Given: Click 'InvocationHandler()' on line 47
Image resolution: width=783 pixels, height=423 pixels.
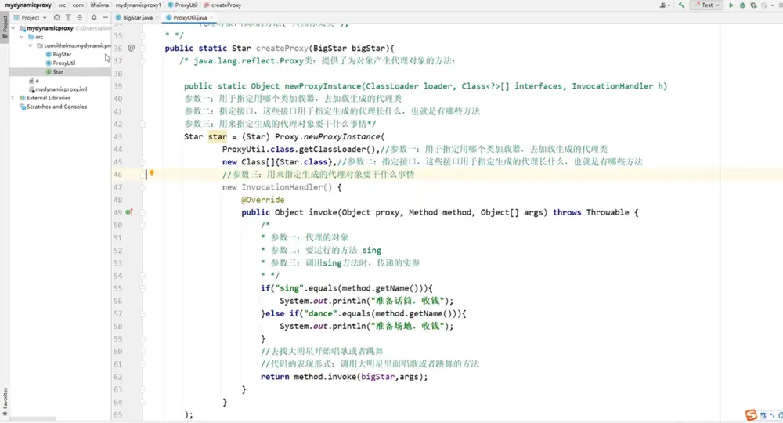Looking at the screenshot, I should click(287, 187).
